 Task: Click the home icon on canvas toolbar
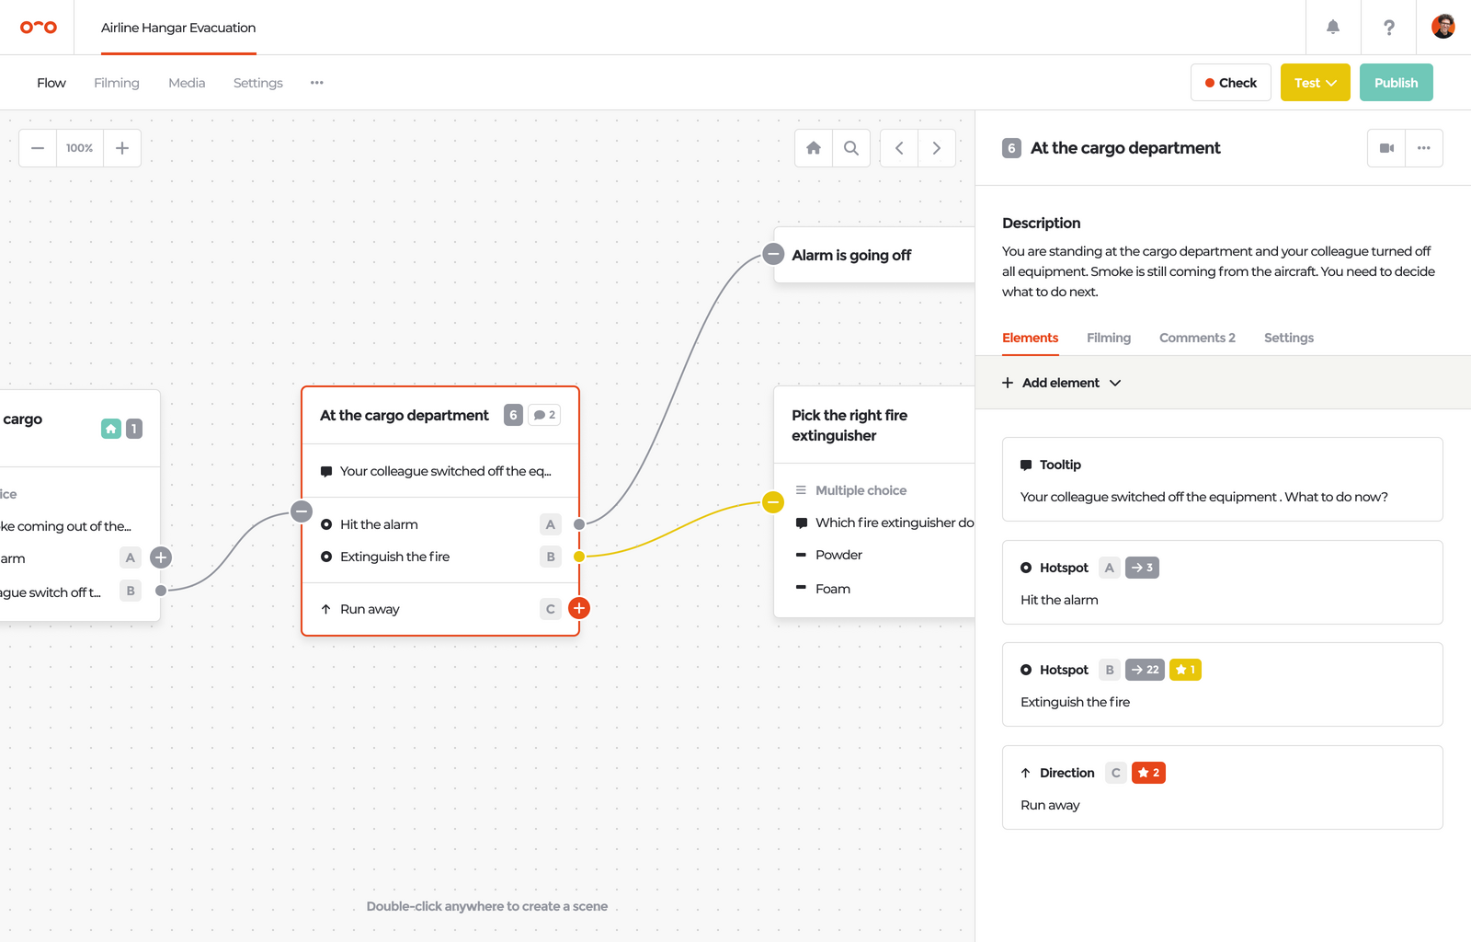coord(814,148)
